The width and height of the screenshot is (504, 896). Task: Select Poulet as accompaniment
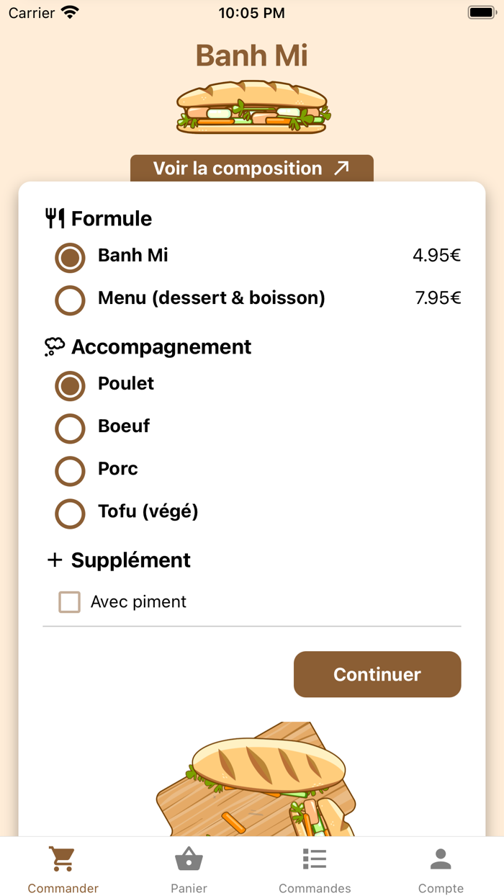point(70,385)
